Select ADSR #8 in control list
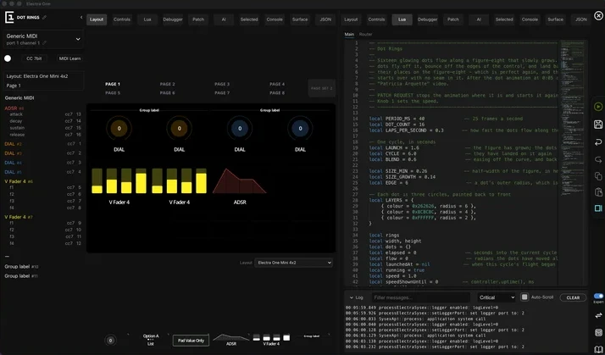This screenshot has height=355, width=605. 14,108
